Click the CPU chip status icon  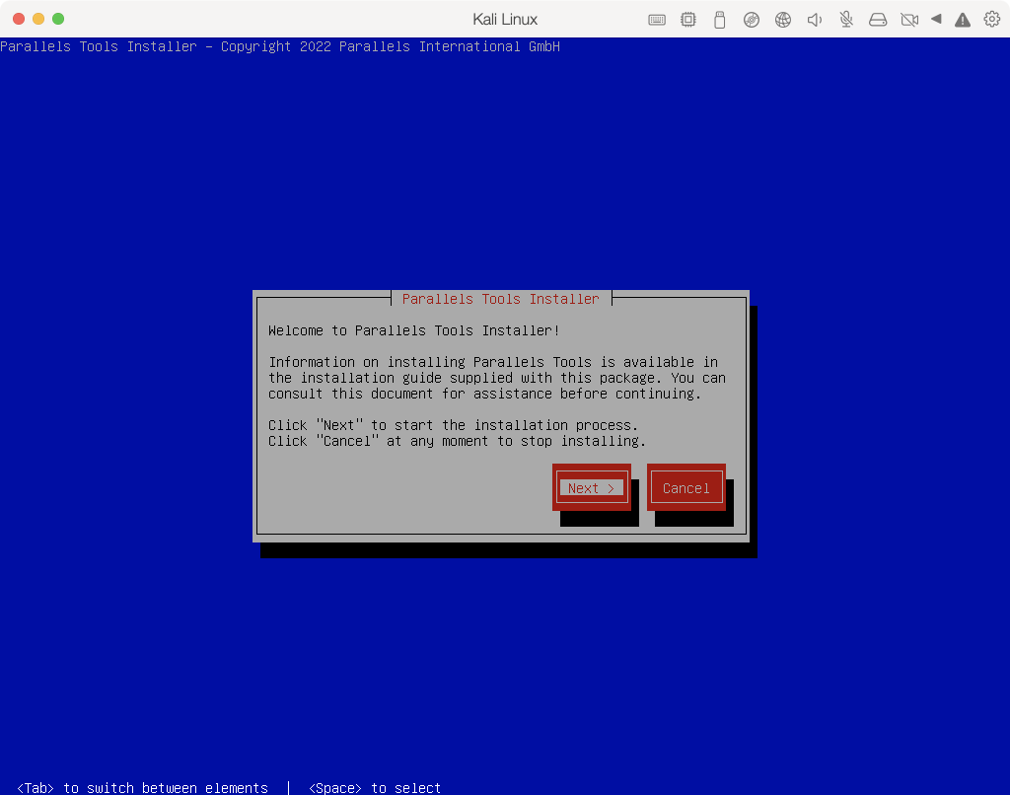[x=687, y=20]
